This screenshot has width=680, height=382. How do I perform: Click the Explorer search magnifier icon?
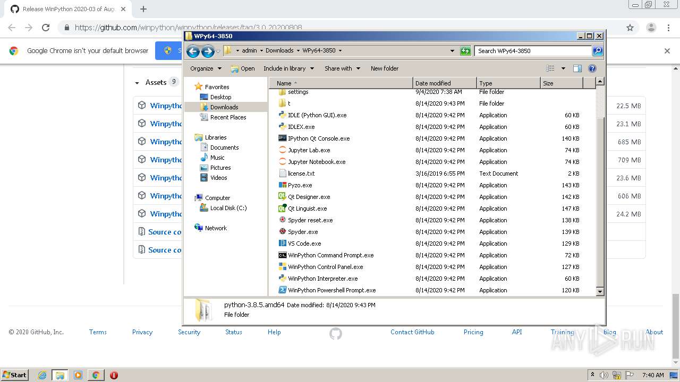[x=598, y=51]
